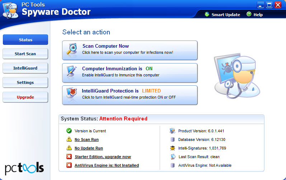Click the red X icon beside AntiVirus Engine is
286x180 pixels.
pyautogui.click(x=69, y=165)
